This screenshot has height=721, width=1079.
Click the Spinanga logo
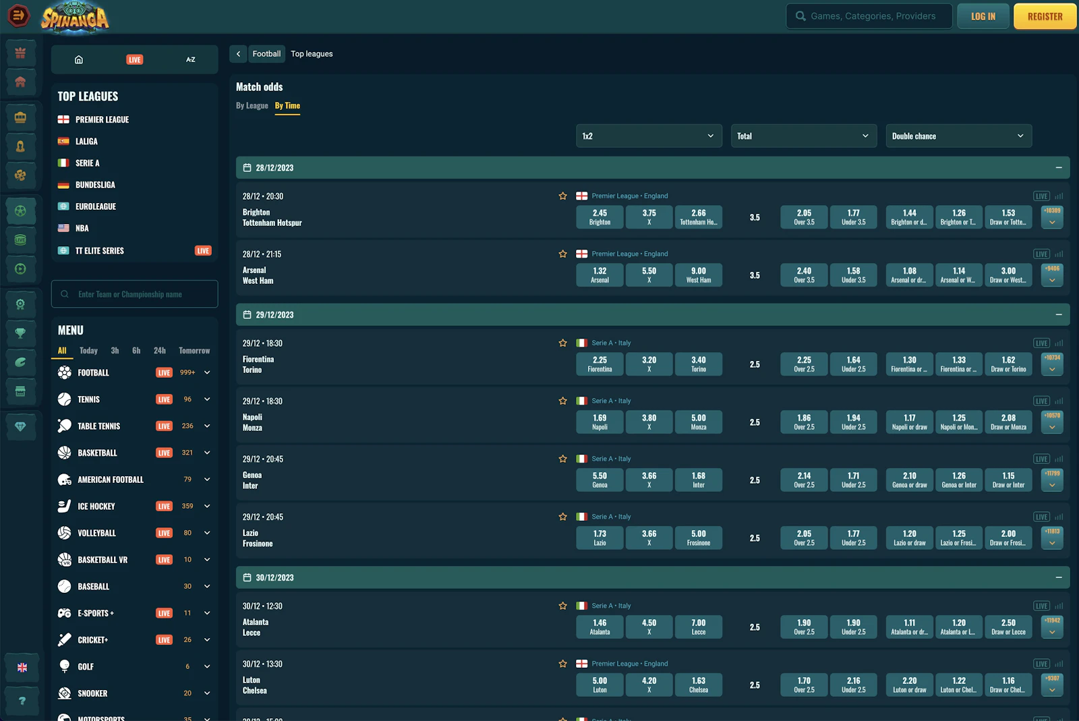point(75,18)
